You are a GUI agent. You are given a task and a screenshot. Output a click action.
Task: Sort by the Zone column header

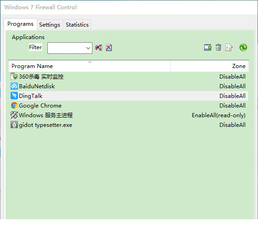[209, 66]
